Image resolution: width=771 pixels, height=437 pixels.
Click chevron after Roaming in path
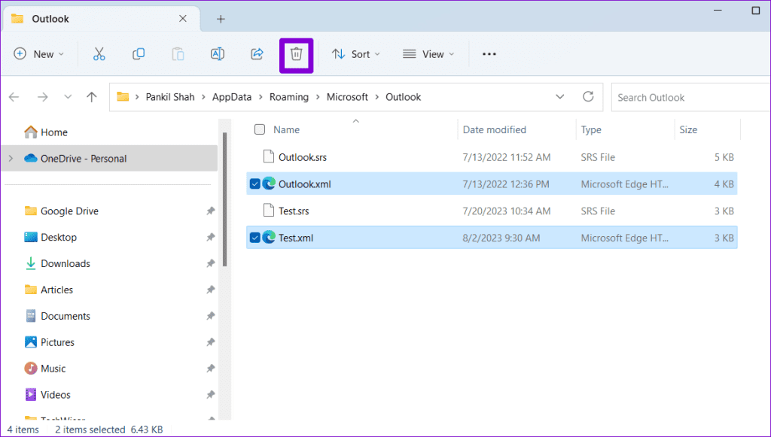[318, 97]
